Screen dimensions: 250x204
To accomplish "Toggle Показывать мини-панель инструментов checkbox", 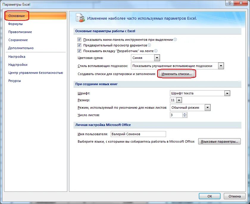I will 79,40.
